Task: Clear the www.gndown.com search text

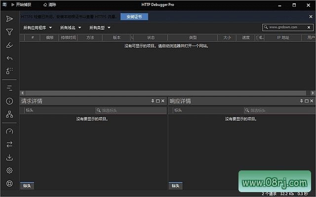Action: click(309, 28)
